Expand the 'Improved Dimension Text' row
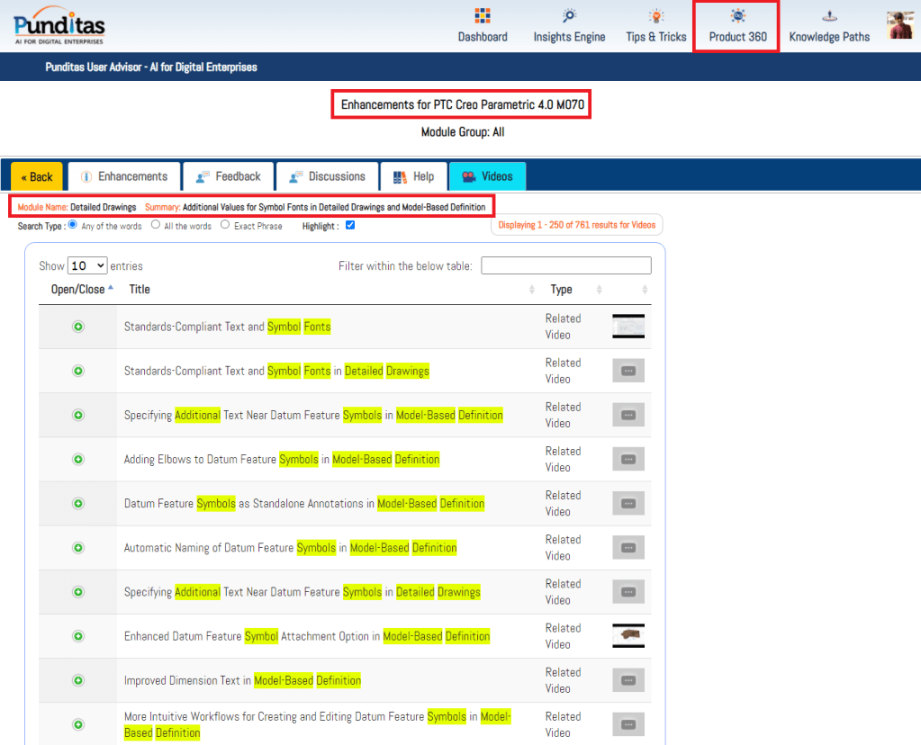The height and width of the screenshot is (745, 921). [x=78, y=680]
